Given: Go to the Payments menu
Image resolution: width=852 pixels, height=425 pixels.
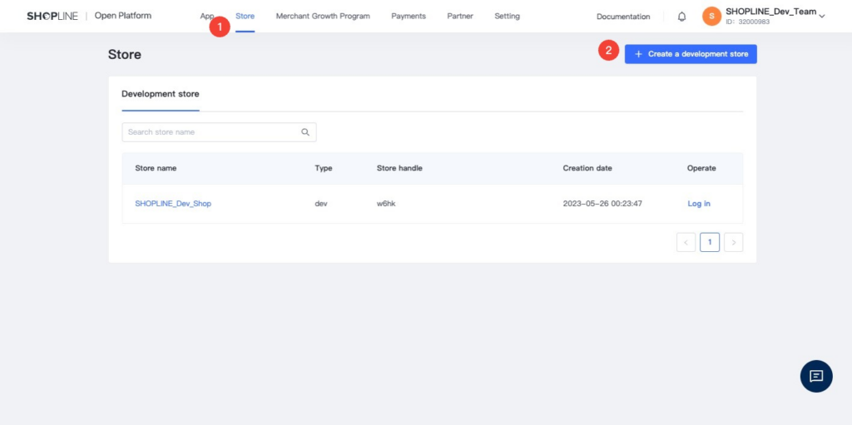Looking at the screenshot, I should click(409, 17).
